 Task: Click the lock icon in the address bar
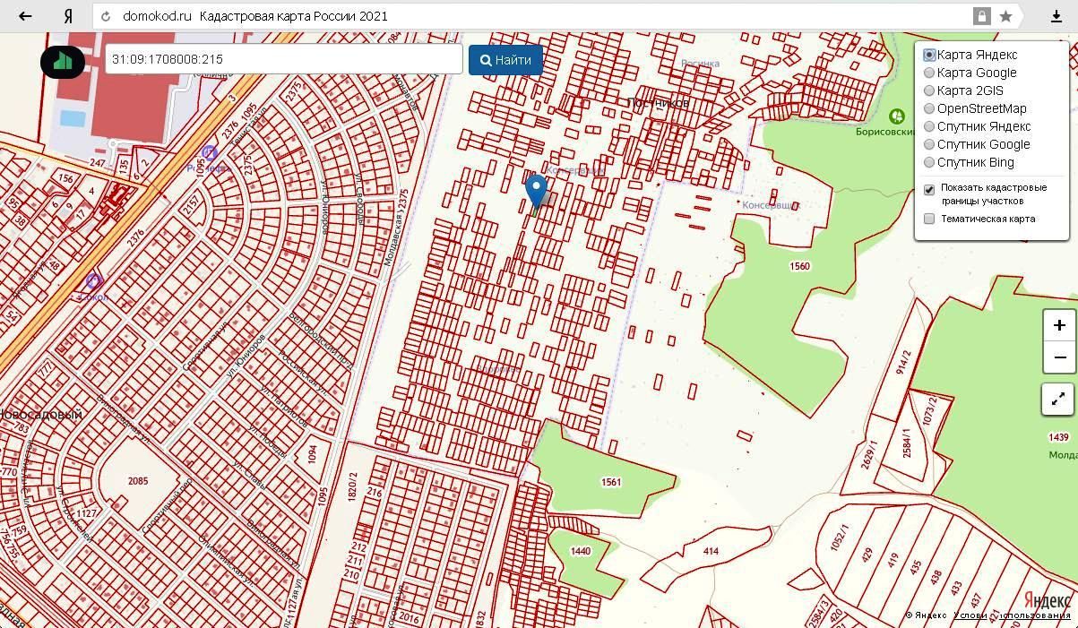tap(982, 16)
